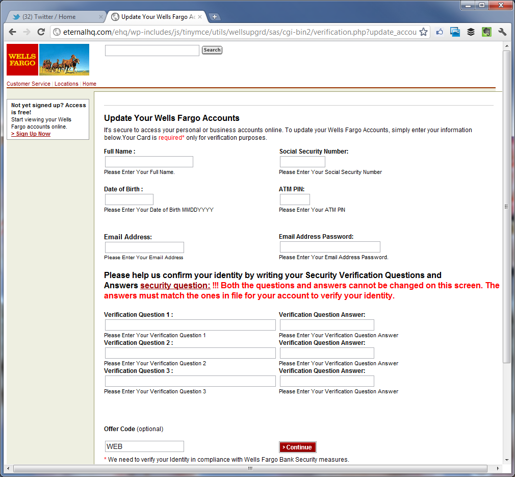The width and height of the screenshot is (515, 477).
Task: Click the Offer Code field containing WEB
Action: click(x=144, y=446)
